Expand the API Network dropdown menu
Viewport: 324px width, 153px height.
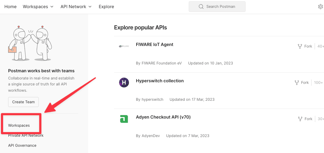[x=76, y=7]
